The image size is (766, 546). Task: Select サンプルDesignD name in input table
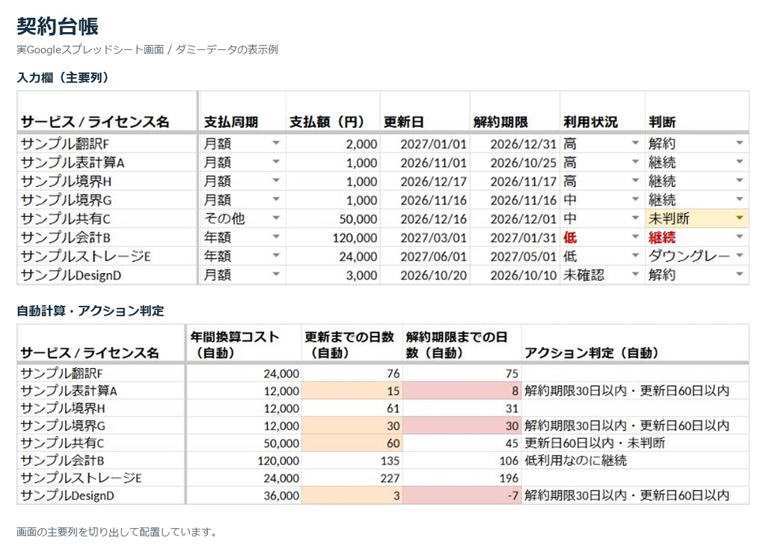[x=107, y=275]
